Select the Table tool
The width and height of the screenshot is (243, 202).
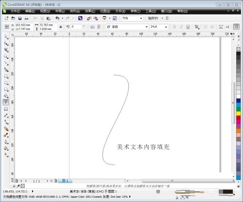click(x=6, y=109)
